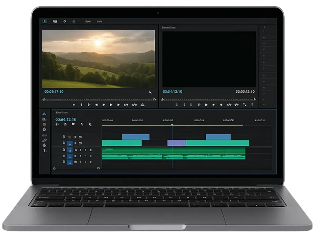Toggle the blue target button on second track
Viewport: 315px width, 247px height.
pos(70,143)
